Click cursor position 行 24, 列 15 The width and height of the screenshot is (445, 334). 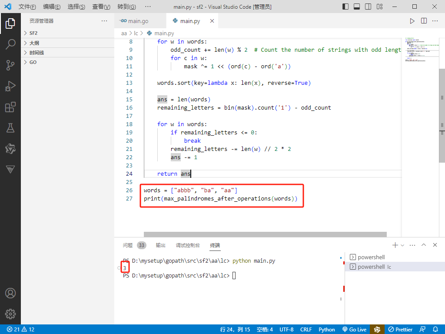(x=235, y=330)
